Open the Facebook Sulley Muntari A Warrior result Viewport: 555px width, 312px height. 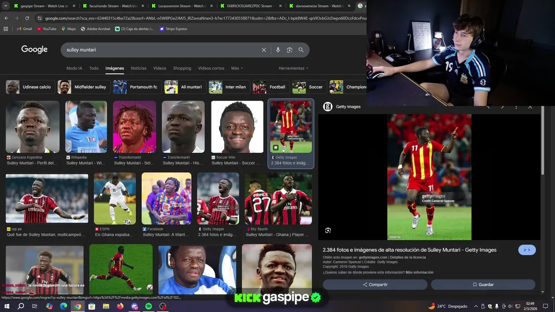pyautogui.click(x=166, y=198)
